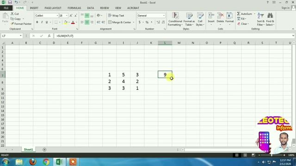Open the Orientation text rotation tool
Image resolution: width=296 pixels, height=166 pixels.
pyautogui.click(x=99, y=15)
